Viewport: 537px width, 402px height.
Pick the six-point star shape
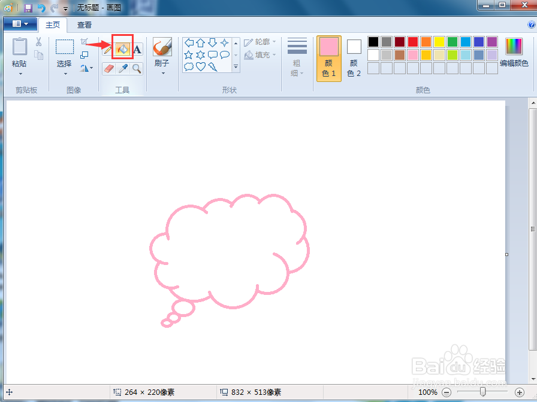tap(201, 54)
